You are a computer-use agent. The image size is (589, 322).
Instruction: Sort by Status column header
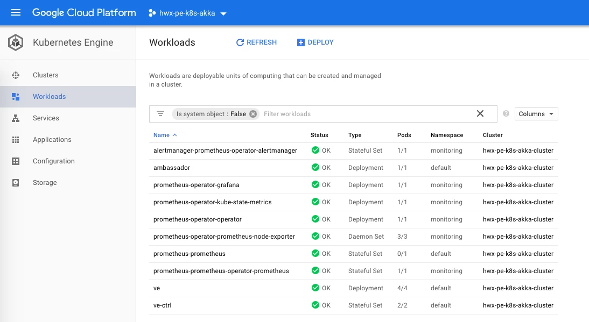tap(319, 135)
